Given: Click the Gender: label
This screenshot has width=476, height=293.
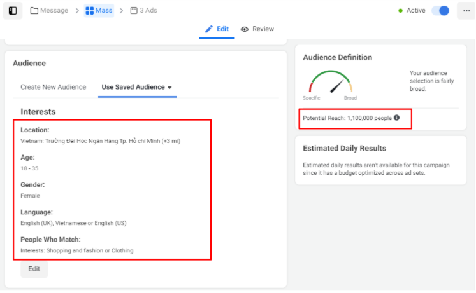Looking at the screenshot, I should (x=32, y=185).
